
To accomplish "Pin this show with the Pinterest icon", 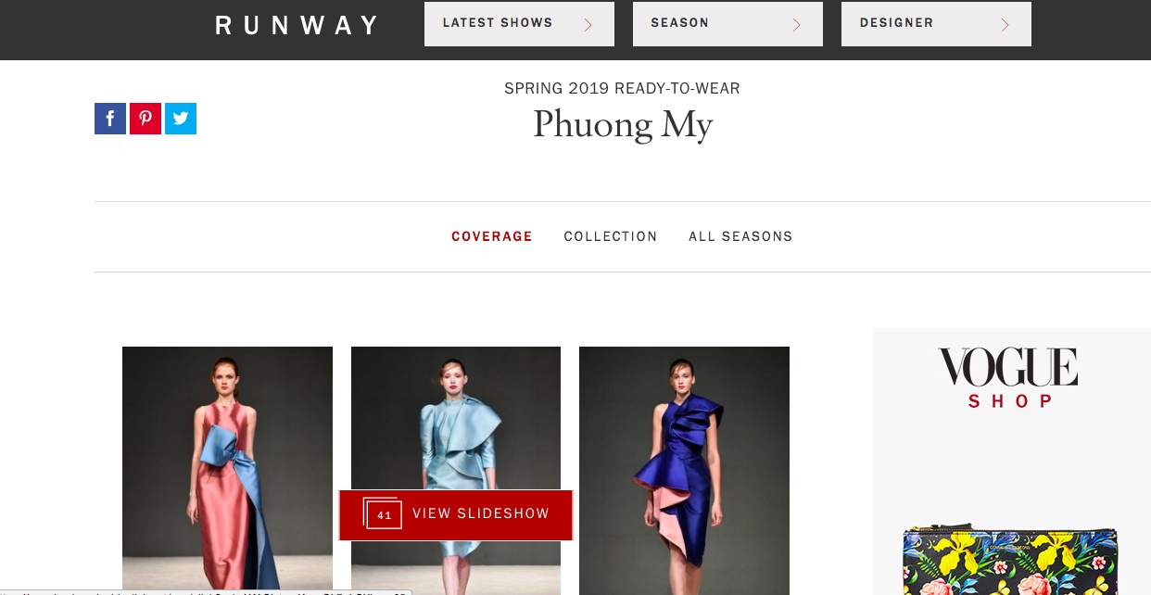I will point(145,119).
